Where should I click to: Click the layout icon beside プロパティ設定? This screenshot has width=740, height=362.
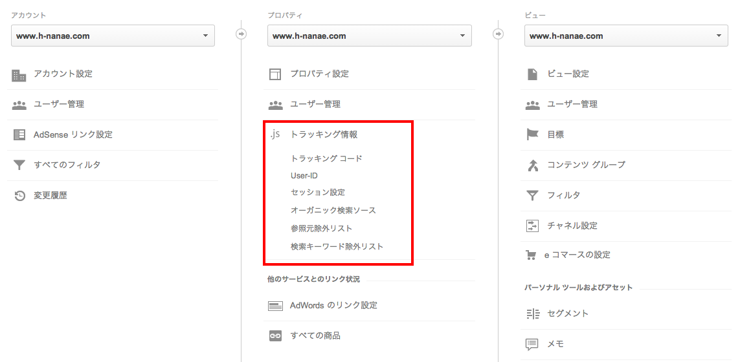tap(275, 74)
